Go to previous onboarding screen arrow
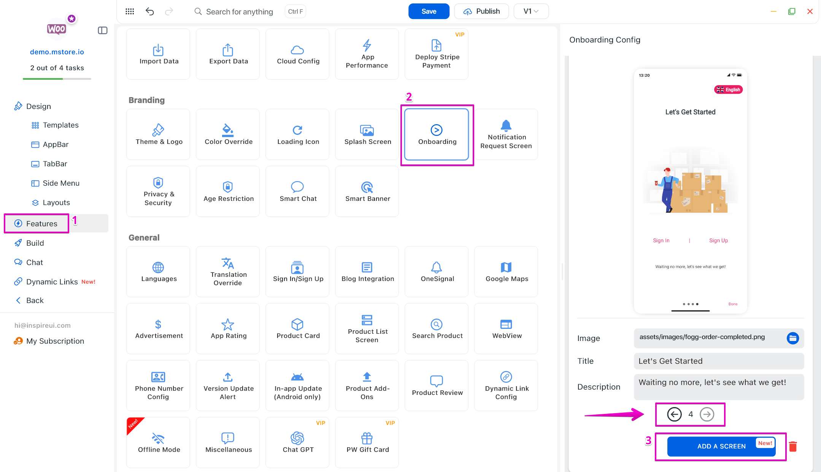Image resolution: width=821 pixels, height=472 pixels. [x=674, y=414]
